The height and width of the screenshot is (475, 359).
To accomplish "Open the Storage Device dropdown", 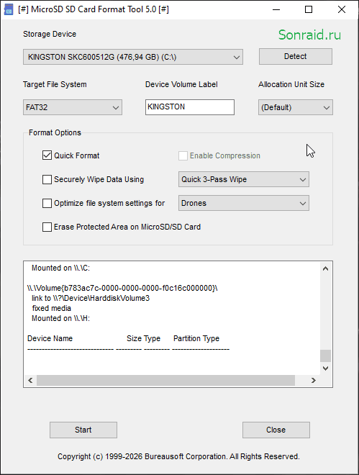I will 133,57.
